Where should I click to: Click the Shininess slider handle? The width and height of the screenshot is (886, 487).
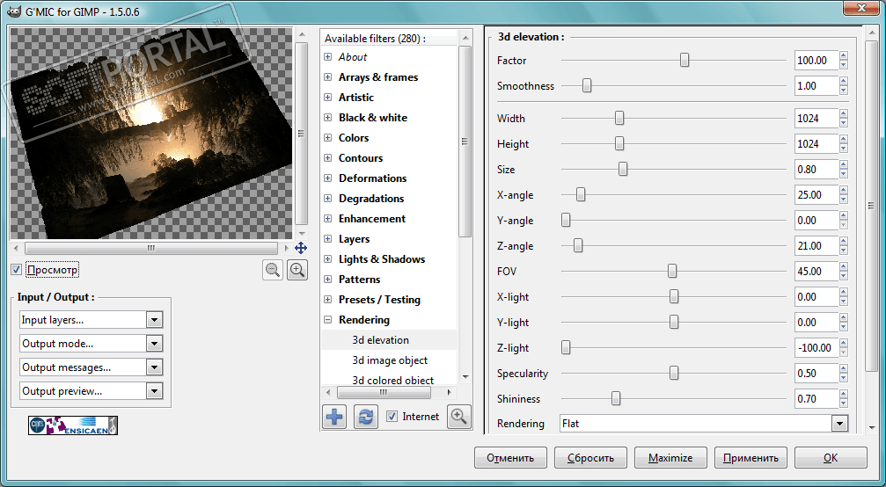[x=616, y=399]
